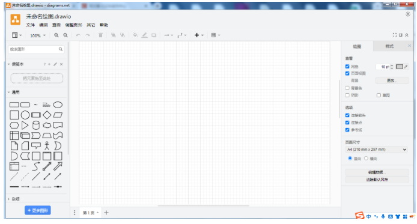Click the Sogou input method S icon

[359, 216]
